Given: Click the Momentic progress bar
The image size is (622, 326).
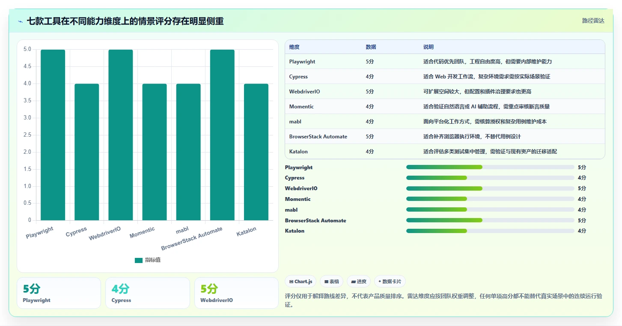Looking at the screenshot, I should click(x=490, y=199).
